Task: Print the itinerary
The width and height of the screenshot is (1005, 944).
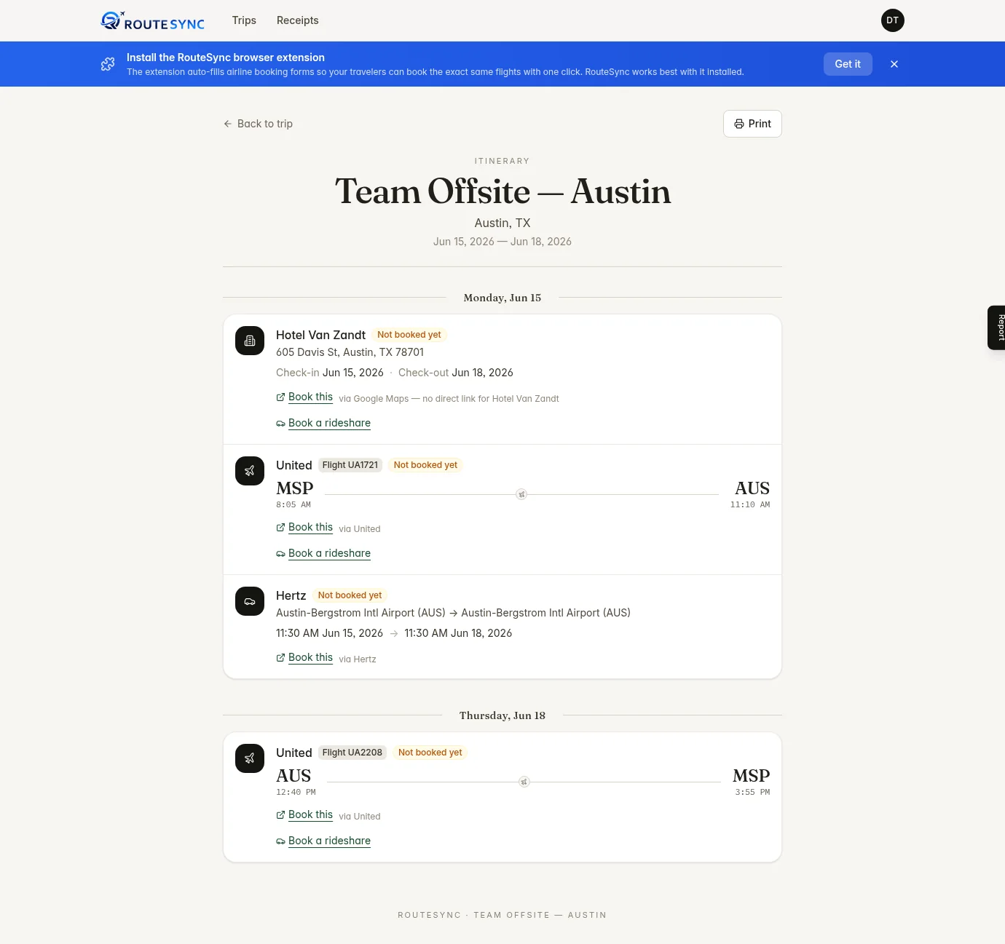Action: pos(752,124)
